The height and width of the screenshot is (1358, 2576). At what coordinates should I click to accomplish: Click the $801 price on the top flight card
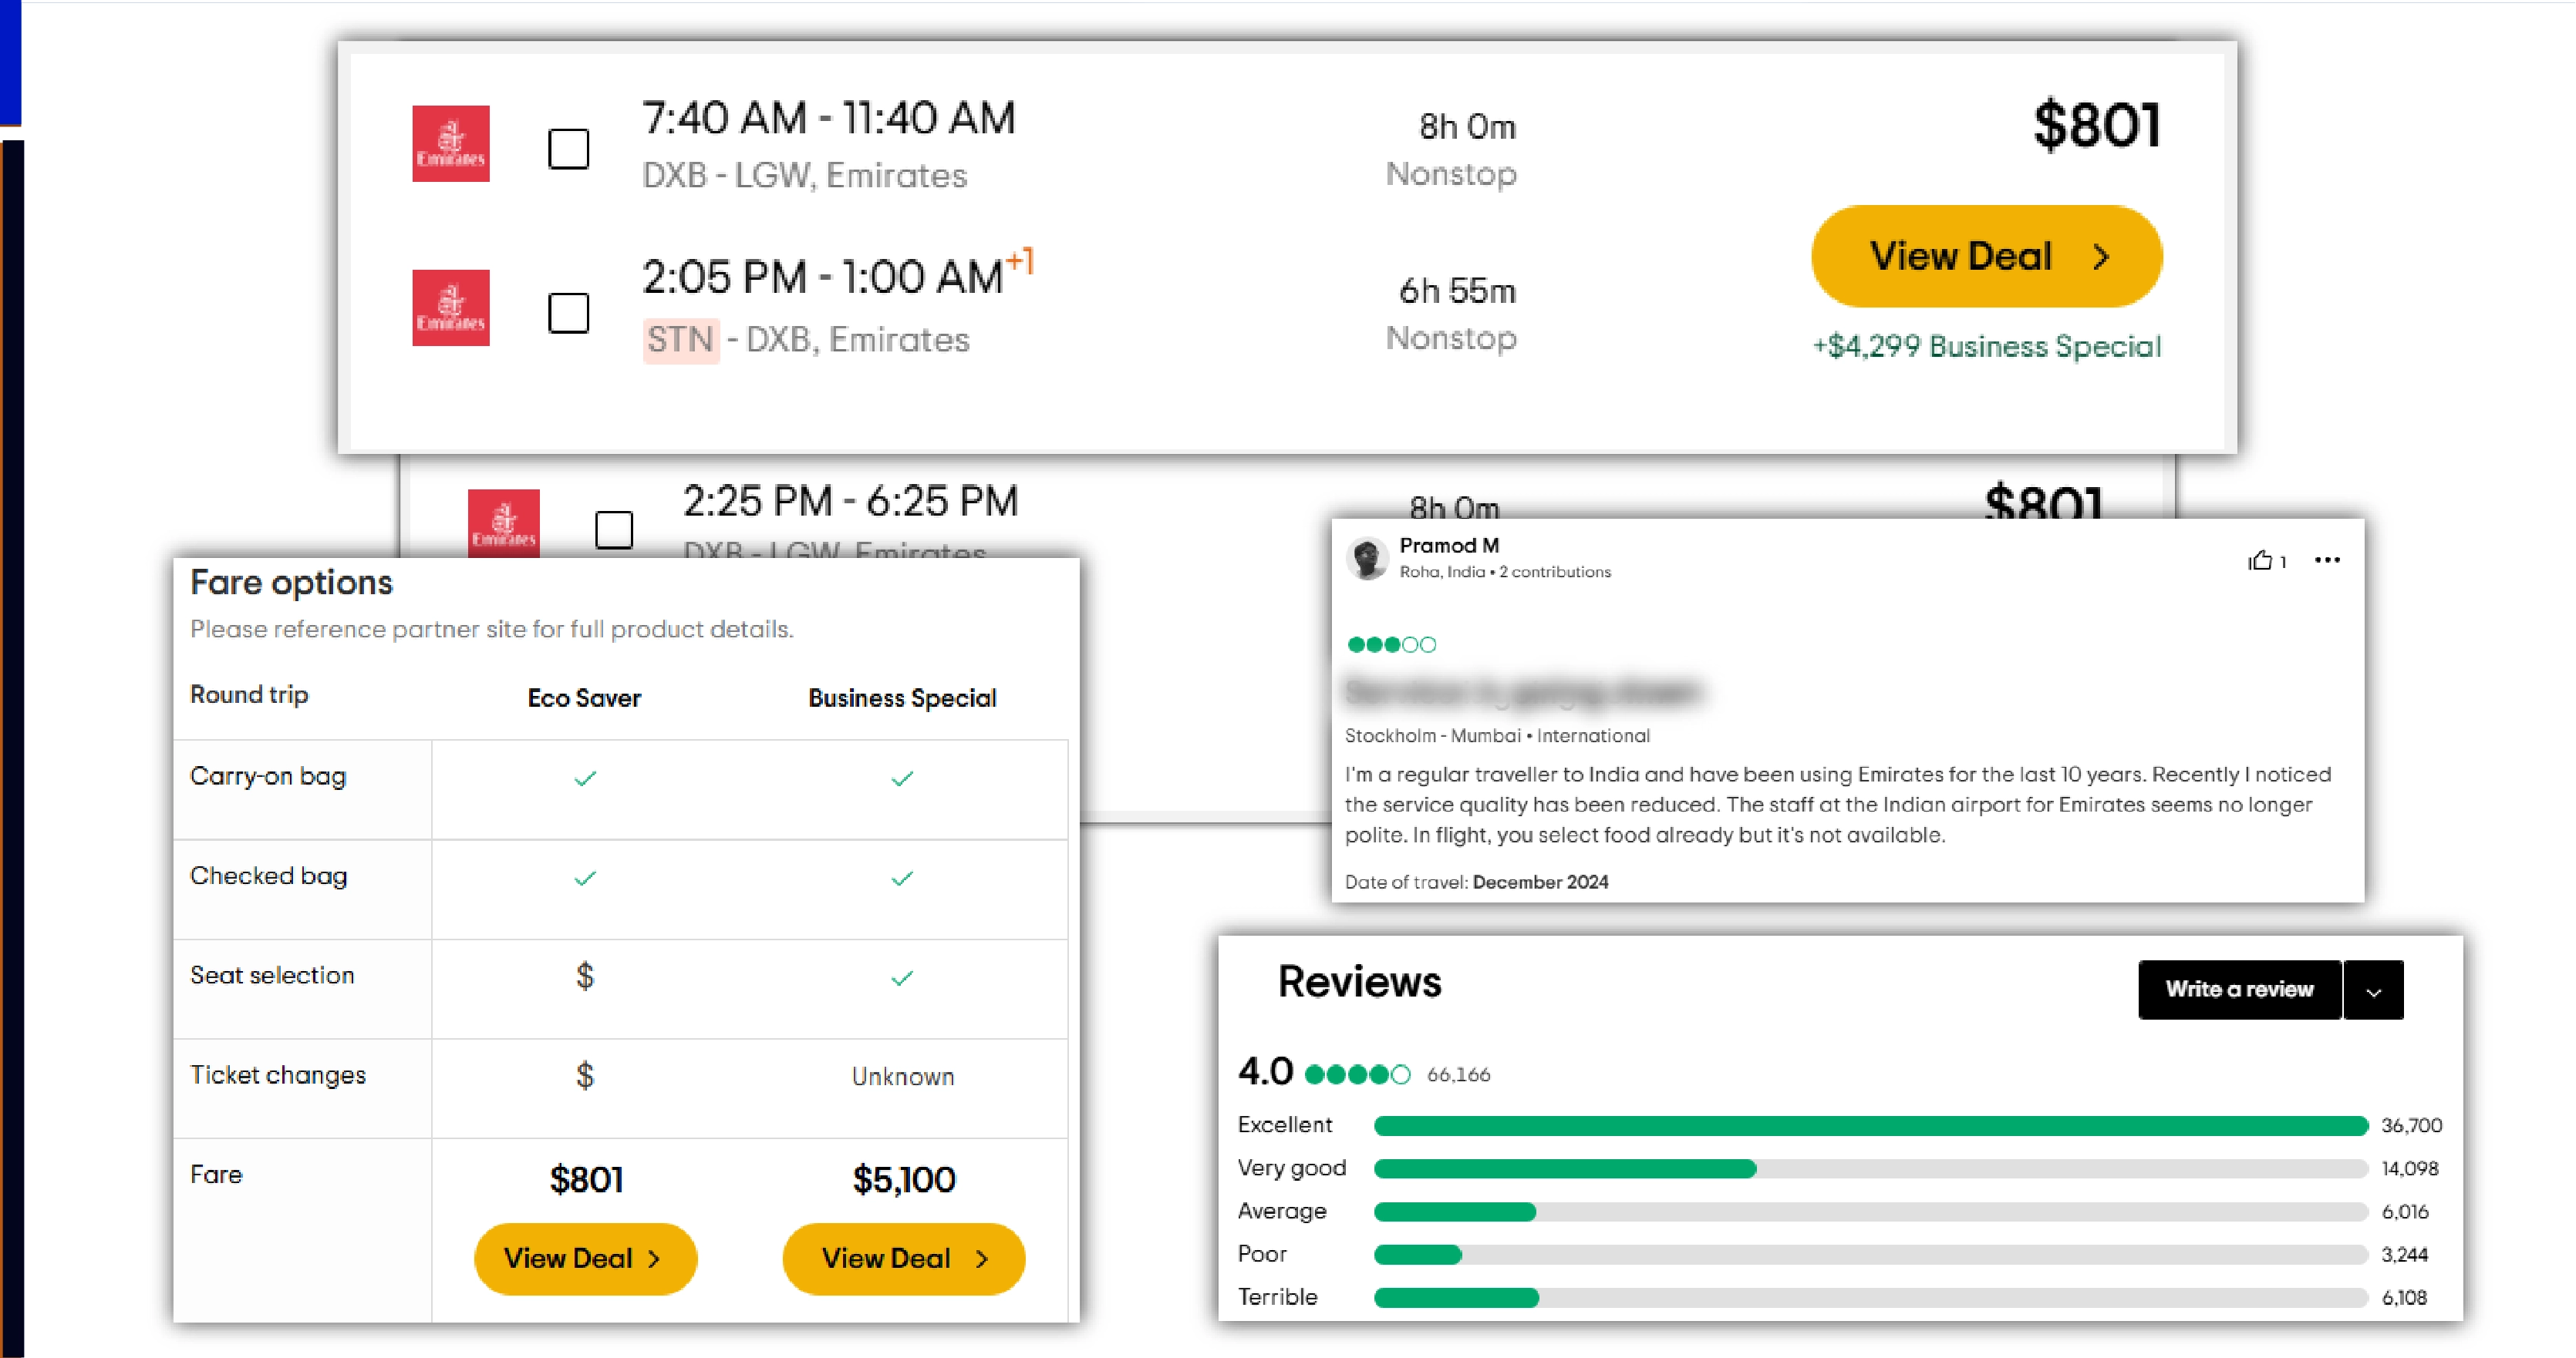click(x=2097, y=126)
